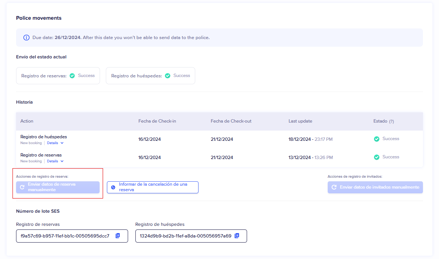The height and width of the screenshot is (259, 439).
Task: Copy the Registro de reservas batch number
Action: [x=118, y=236]
